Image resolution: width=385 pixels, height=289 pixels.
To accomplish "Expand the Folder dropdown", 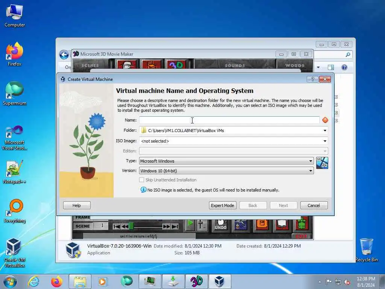I will (x=325, y=131).
